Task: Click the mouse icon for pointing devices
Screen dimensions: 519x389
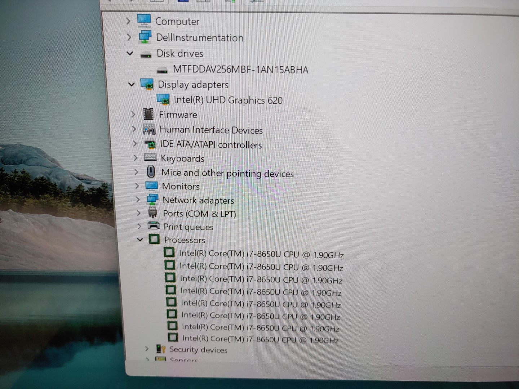Action: [151, 171]
